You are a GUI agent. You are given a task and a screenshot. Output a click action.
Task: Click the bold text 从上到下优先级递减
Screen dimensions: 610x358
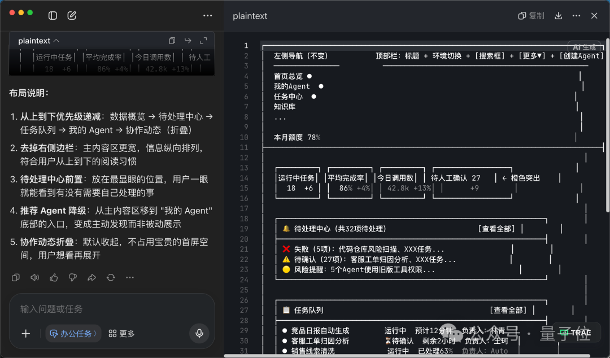coord(60,117)
